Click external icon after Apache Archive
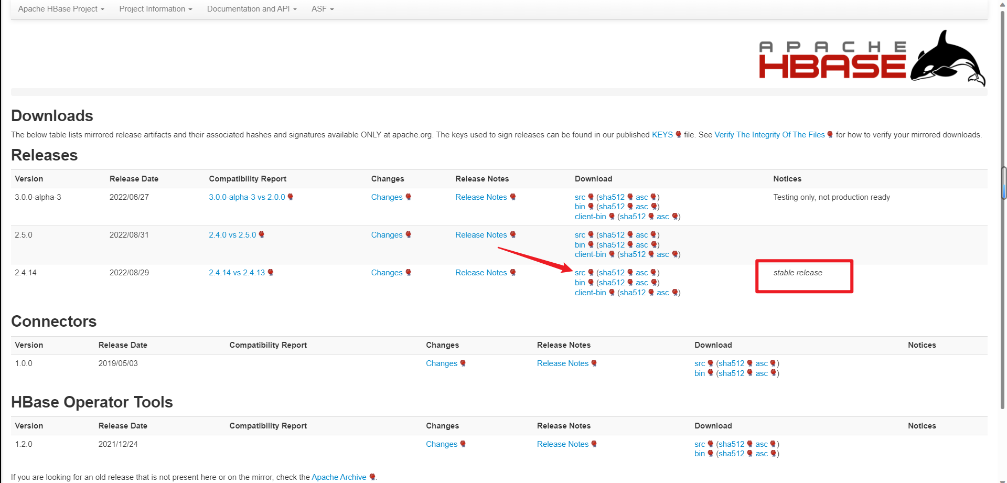 pyautogui.click(x=372, y=477)
